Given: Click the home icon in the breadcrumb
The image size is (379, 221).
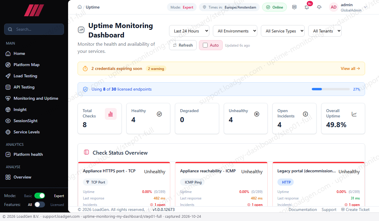Looking at the screenshot, I should click(79, 7).
